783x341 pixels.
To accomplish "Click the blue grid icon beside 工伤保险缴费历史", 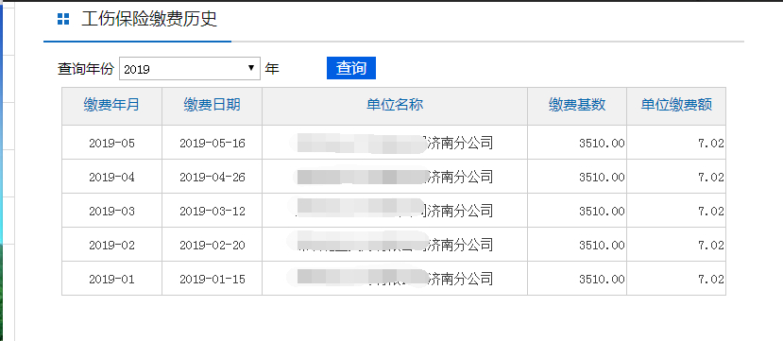I will 63,20.
